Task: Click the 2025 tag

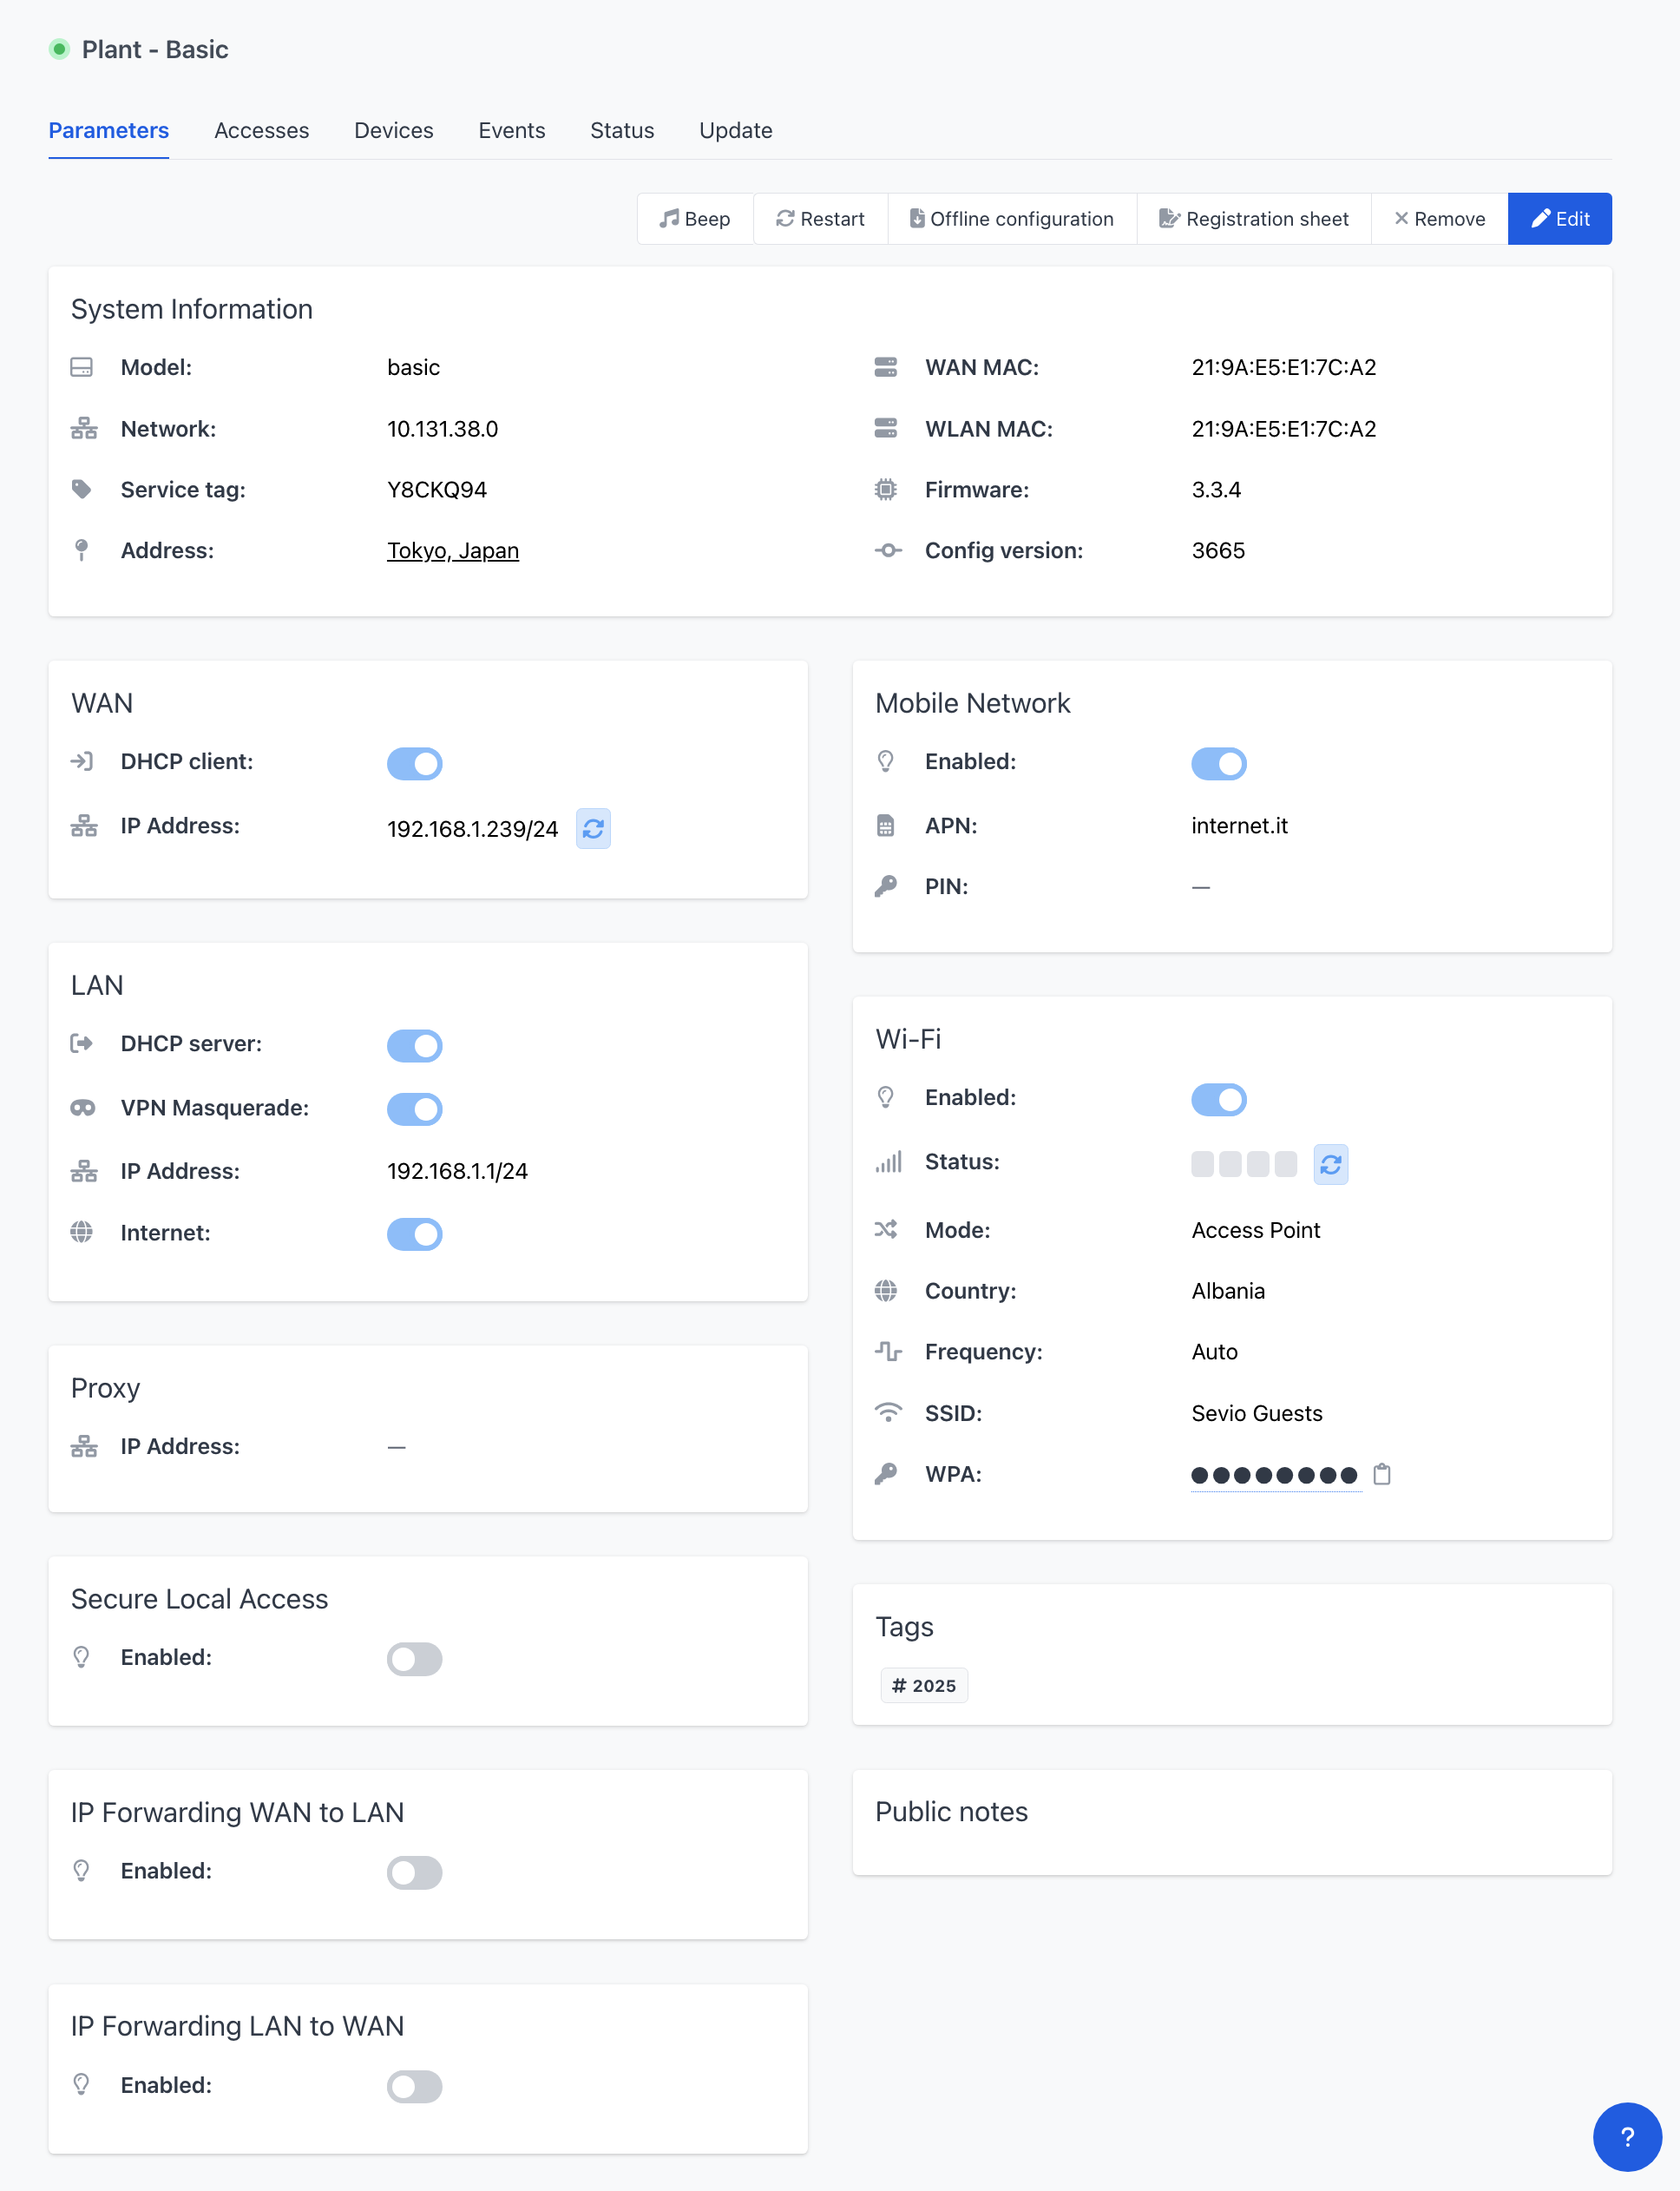Action: tap(923, 1686)
